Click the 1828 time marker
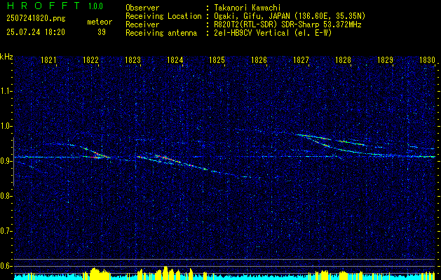The height and width of the screenshot is (280, 441). click(x=343, y=59)
